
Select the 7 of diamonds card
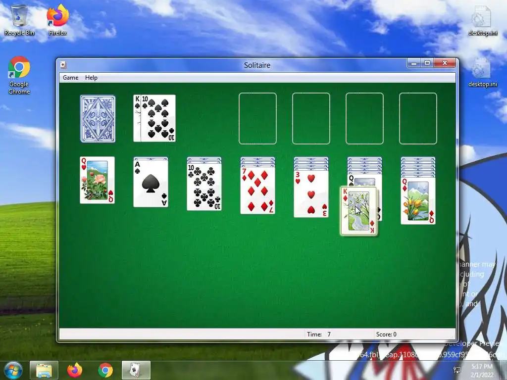click(257, 190)
